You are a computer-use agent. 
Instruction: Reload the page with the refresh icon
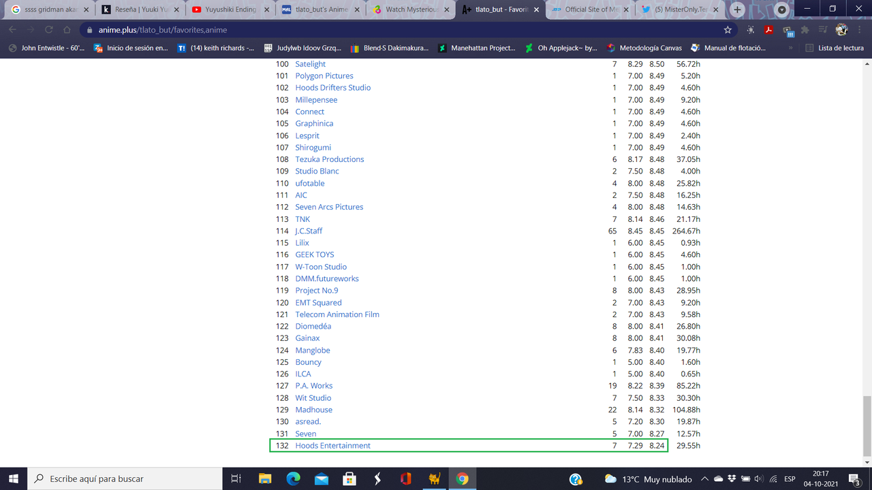pos(49,30)
